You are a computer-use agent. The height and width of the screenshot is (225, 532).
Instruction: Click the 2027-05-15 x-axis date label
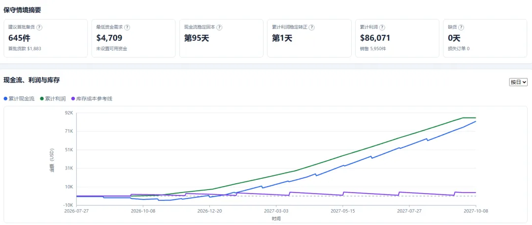coord(343,211)
